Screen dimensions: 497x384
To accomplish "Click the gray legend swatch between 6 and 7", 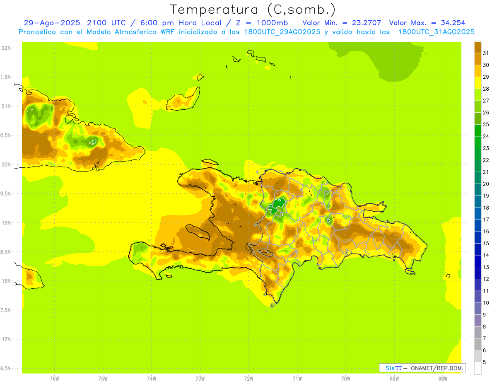I will (x=478, y=344).
